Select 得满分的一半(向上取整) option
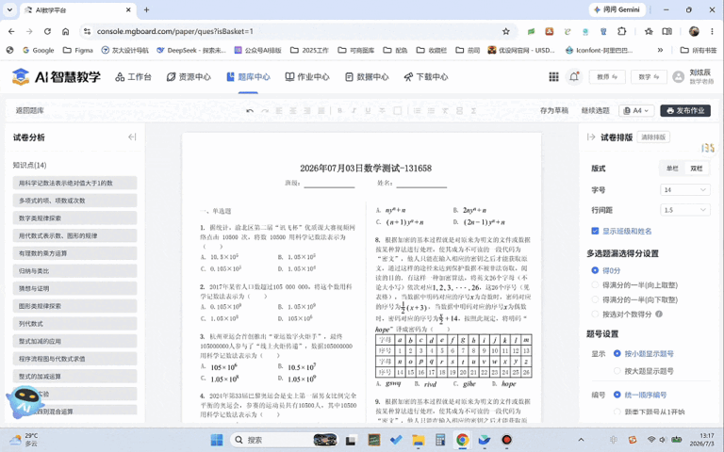724x452 pixels. click(595, 285)
